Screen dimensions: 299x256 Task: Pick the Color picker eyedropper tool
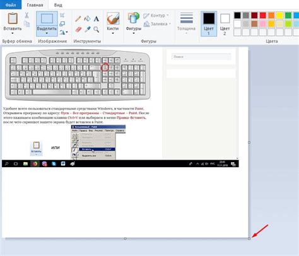87,29
